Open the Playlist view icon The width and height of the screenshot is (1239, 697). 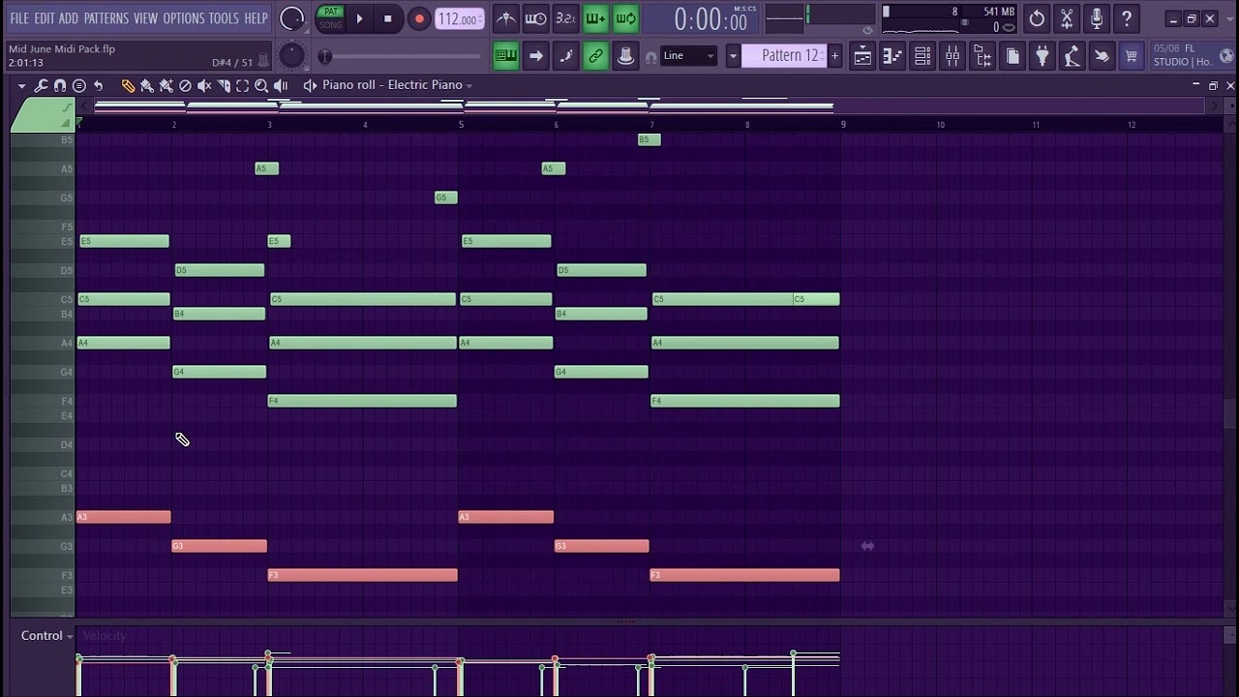tap(862, 56)
